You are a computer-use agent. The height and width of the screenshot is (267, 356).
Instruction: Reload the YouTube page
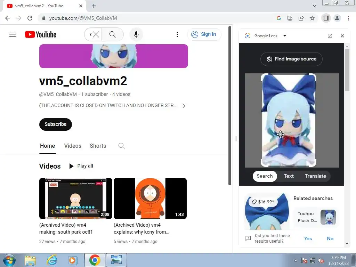pyautogui.click(x=30, y=18)
